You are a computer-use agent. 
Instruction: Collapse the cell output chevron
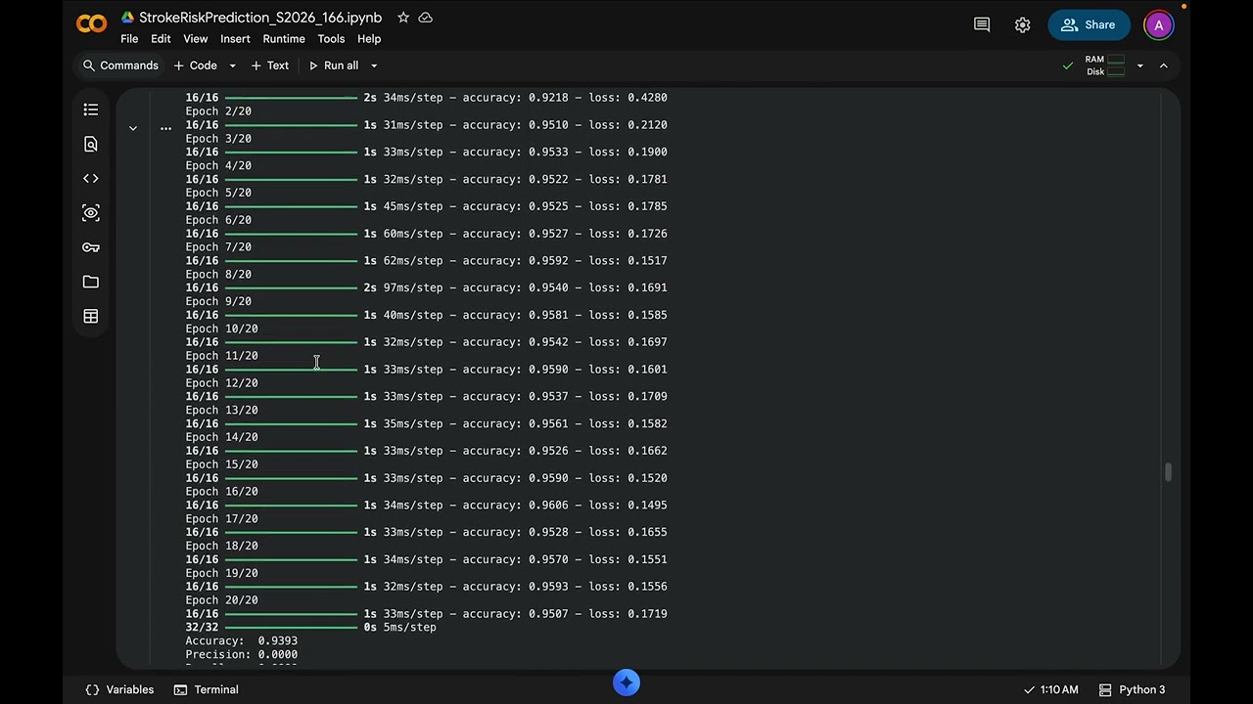coord(133,128)
